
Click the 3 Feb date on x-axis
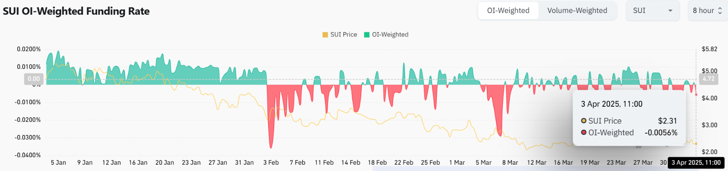[x=271, y=163]
